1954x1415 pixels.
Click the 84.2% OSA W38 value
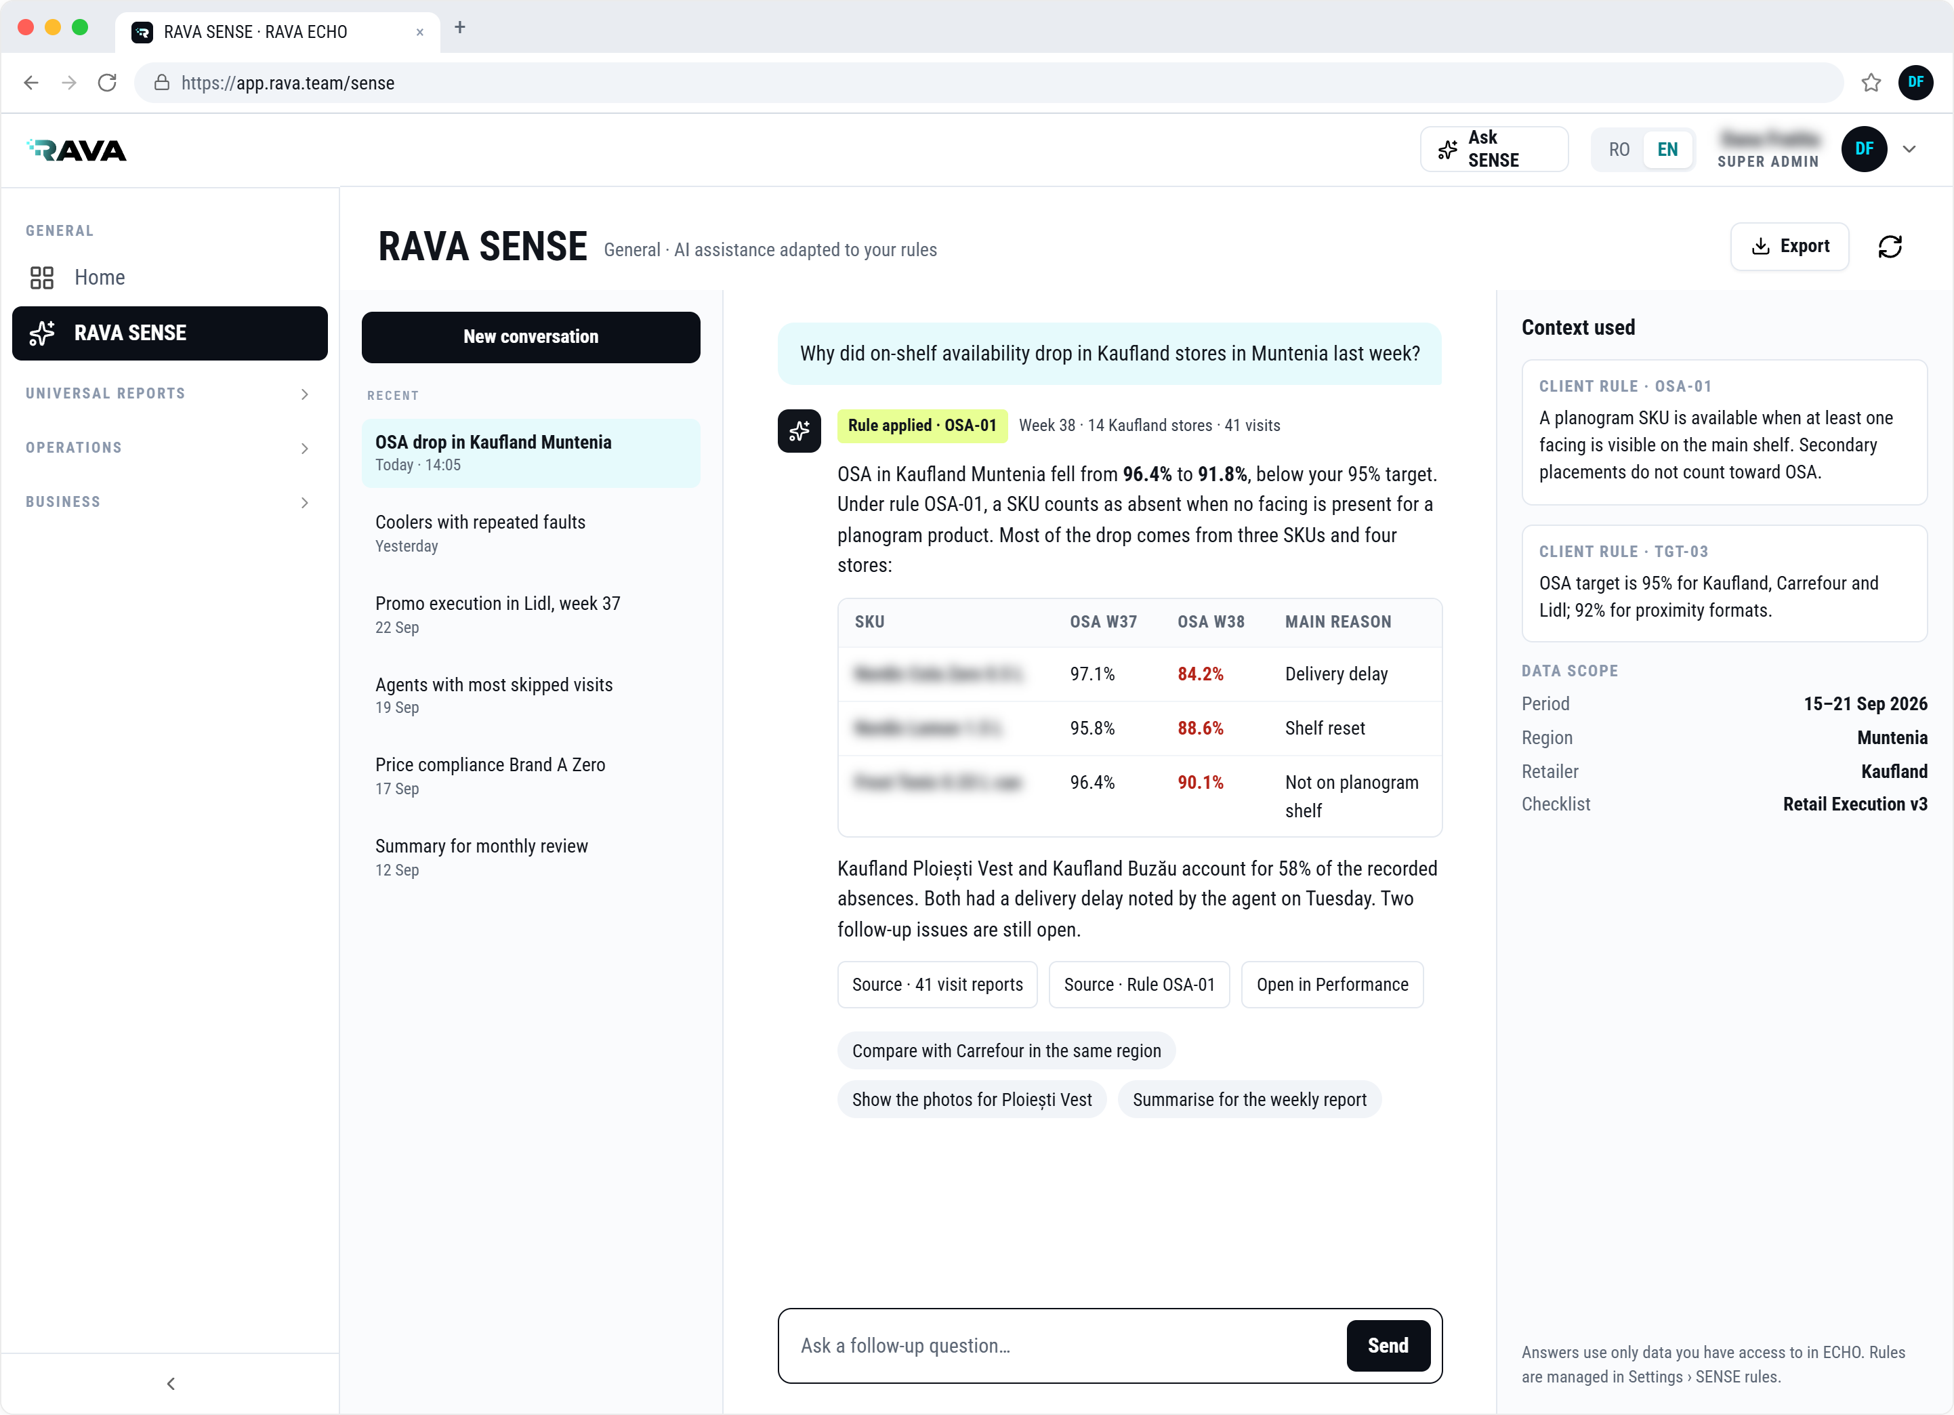pyautogui.click(x=1200, y=675)
